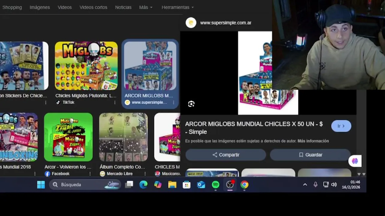The image size is (385, 216).
Task: Switch to the Noticias tab
Action: 123,7
